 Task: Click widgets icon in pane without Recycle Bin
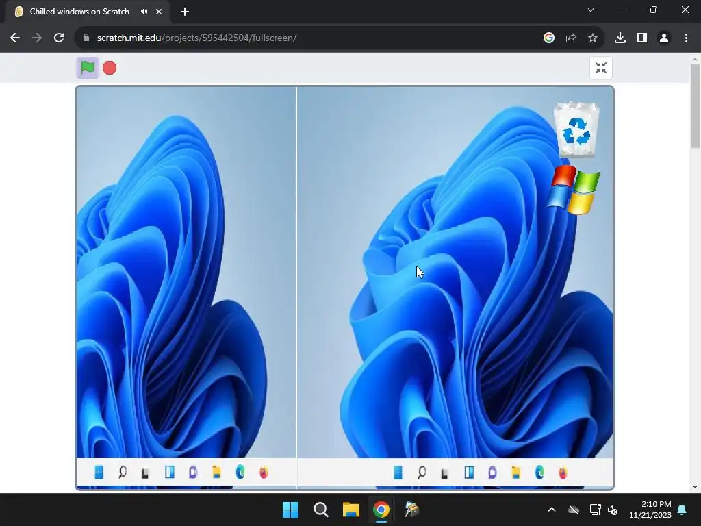[x=170, y=472]
